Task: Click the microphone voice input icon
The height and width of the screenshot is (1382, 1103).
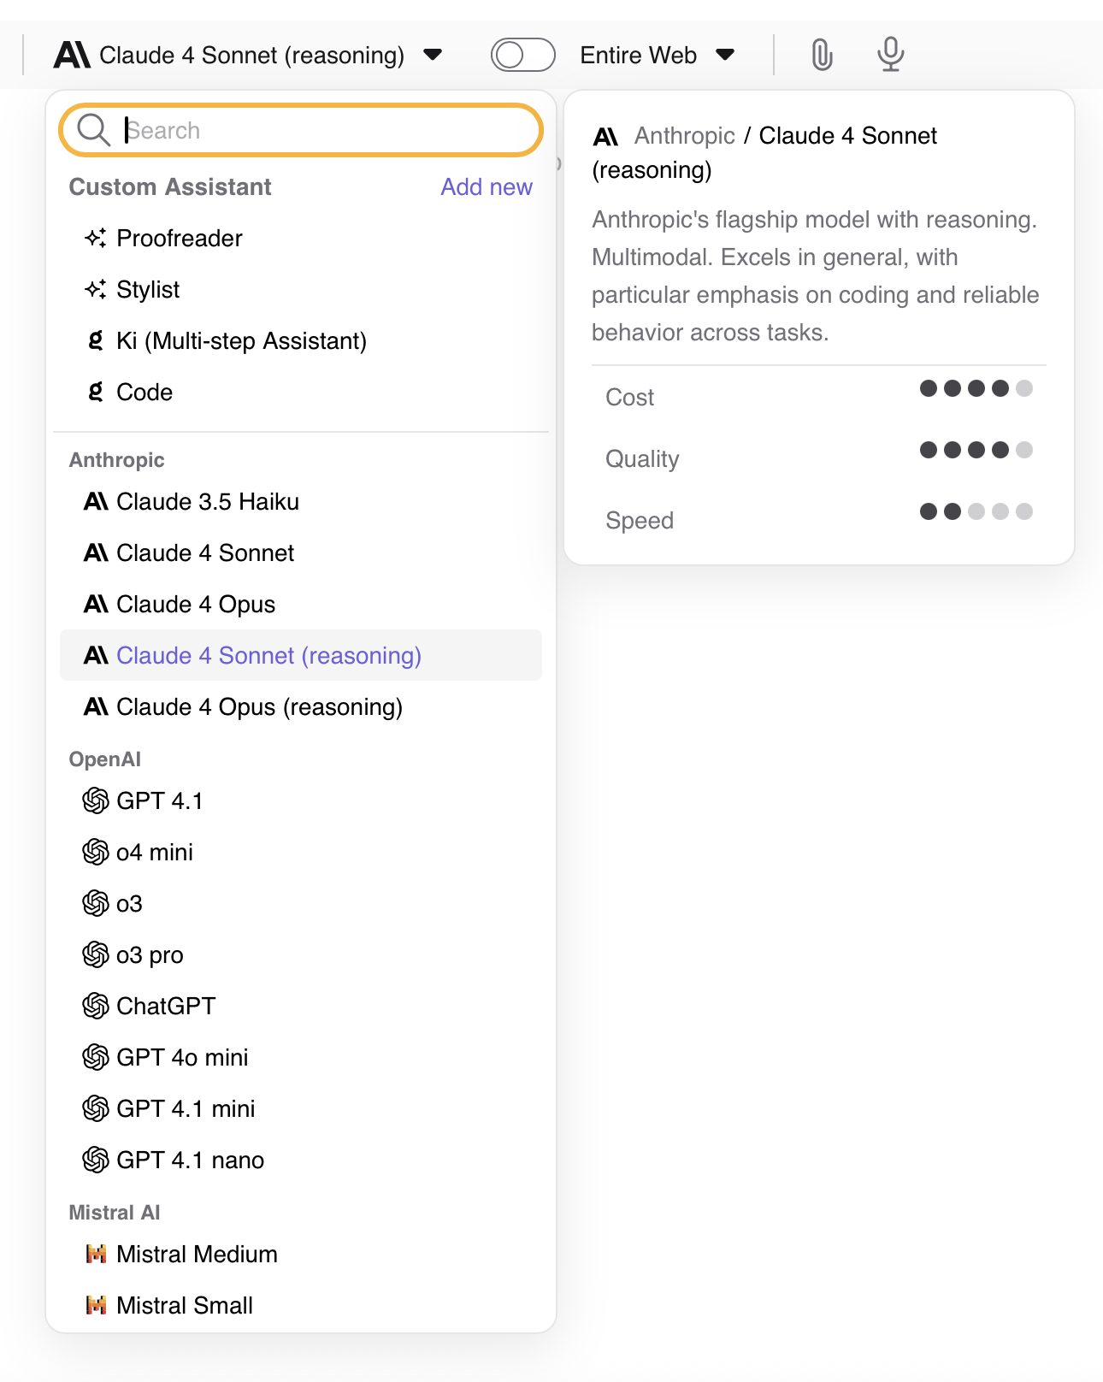Action: (890, 55)
